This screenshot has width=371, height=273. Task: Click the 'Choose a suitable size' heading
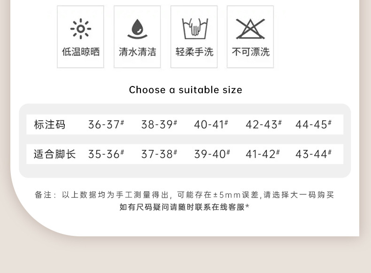185,90
